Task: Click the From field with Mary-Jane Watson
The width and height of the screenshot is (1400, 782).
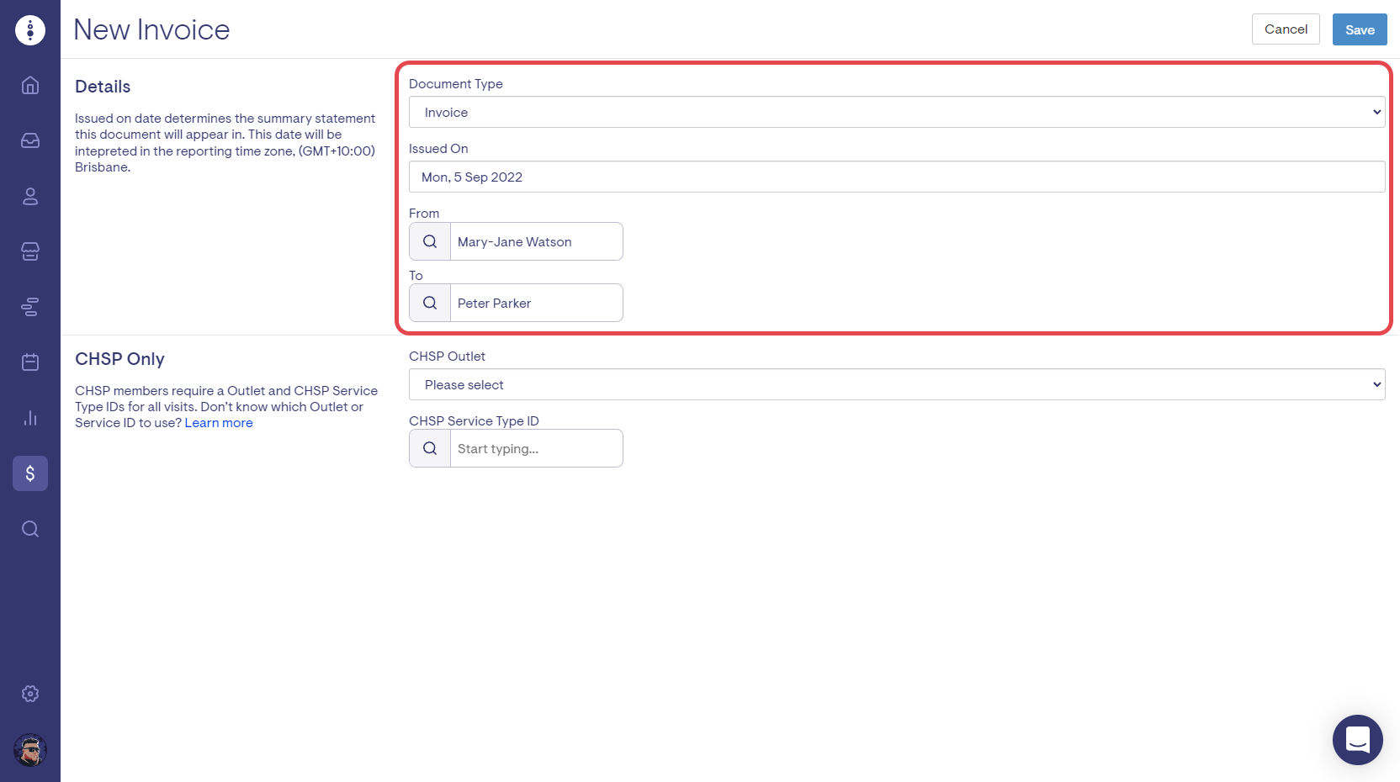Action: click(x=536, y=241)
